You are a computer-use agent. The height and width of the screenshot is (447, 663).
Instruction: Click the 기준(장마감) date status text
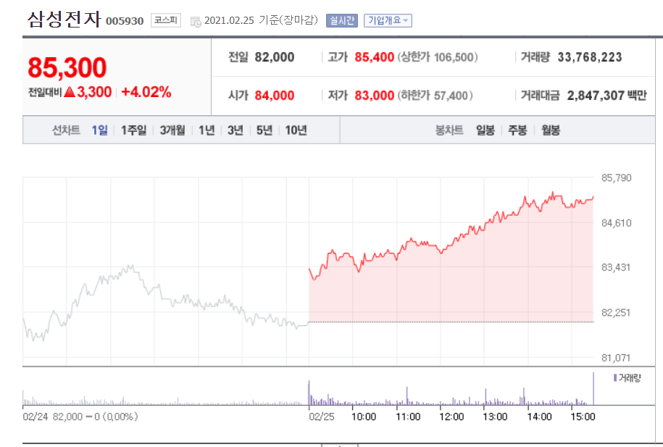coord(288,20)
